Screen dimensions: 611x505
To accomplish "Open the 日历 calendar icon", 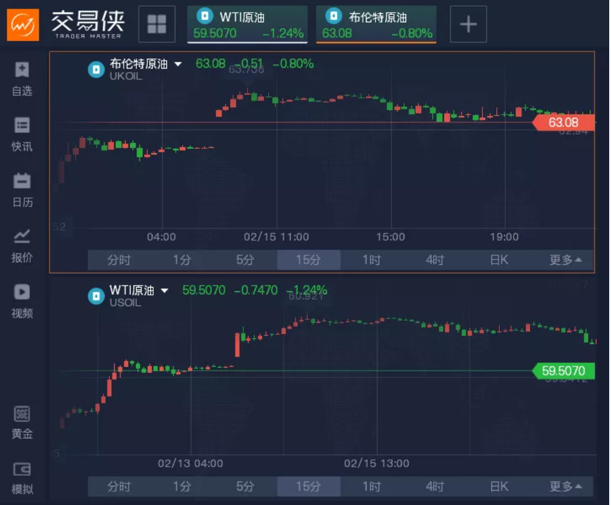I will tap(22, 189).
